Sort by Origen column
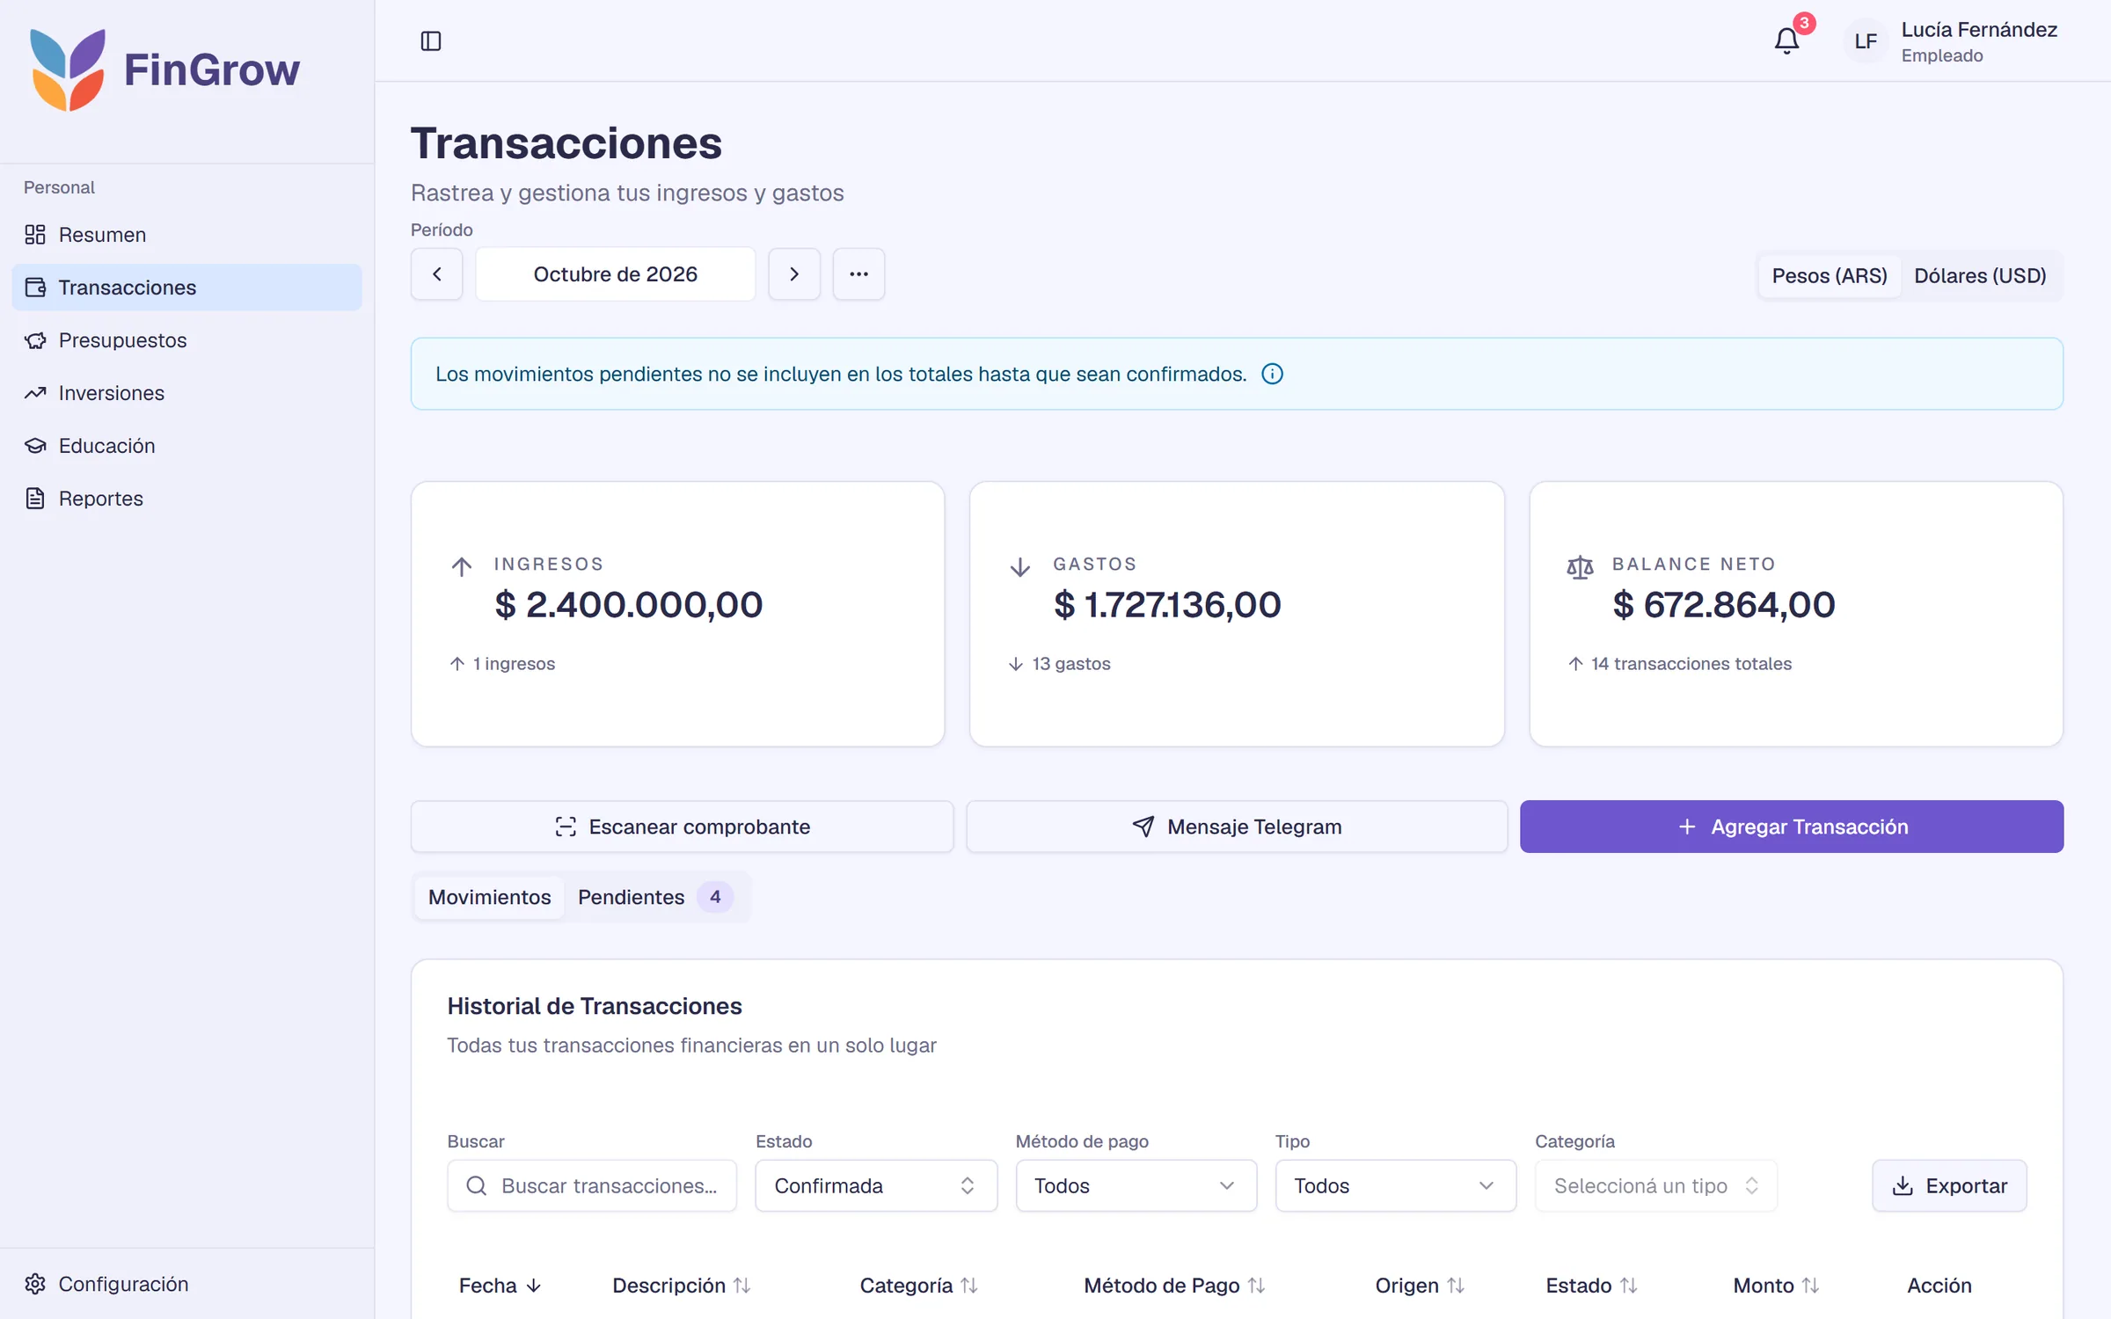The height and width of the screenshot is (1319, 2111). [x=1420, y=1286]
